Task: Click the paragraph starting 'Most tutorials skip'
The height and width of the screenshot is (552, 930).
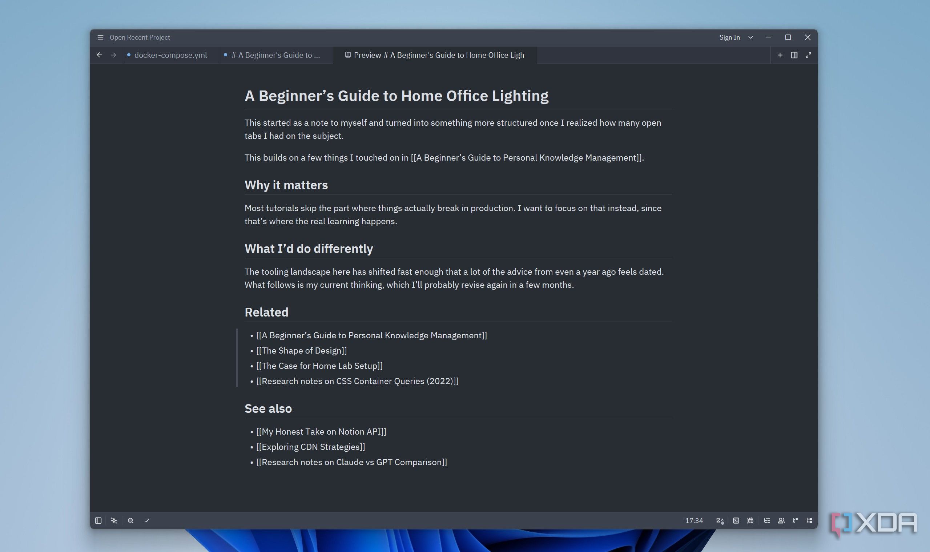Action: [x=453, y=215]
